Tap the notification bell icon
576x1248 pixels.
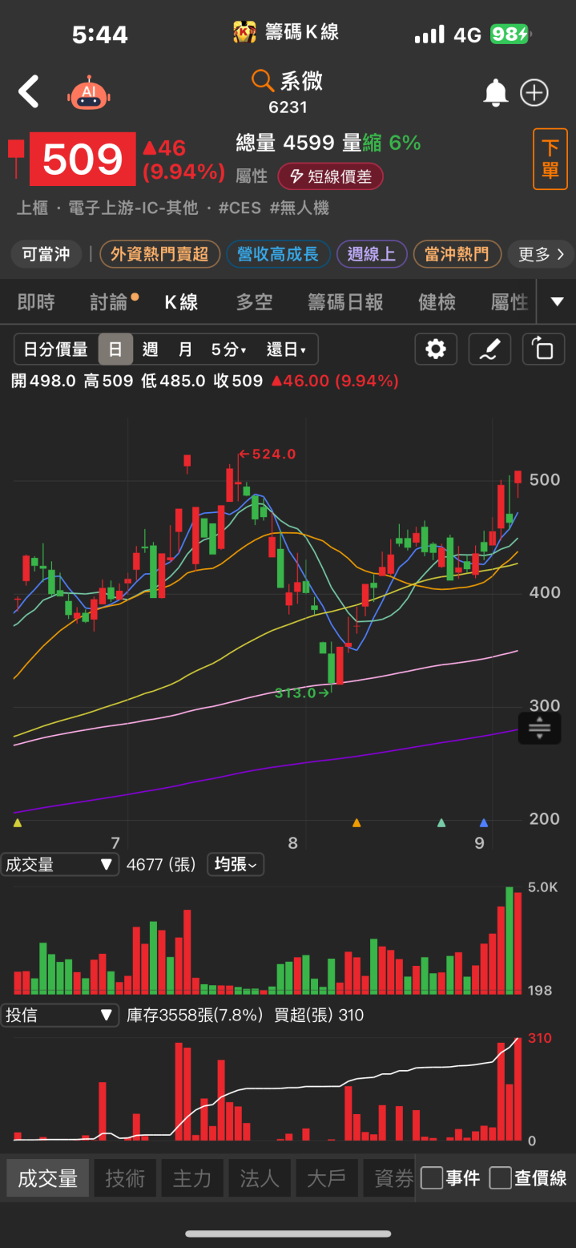pyautogui.click(x=495, y=93)
